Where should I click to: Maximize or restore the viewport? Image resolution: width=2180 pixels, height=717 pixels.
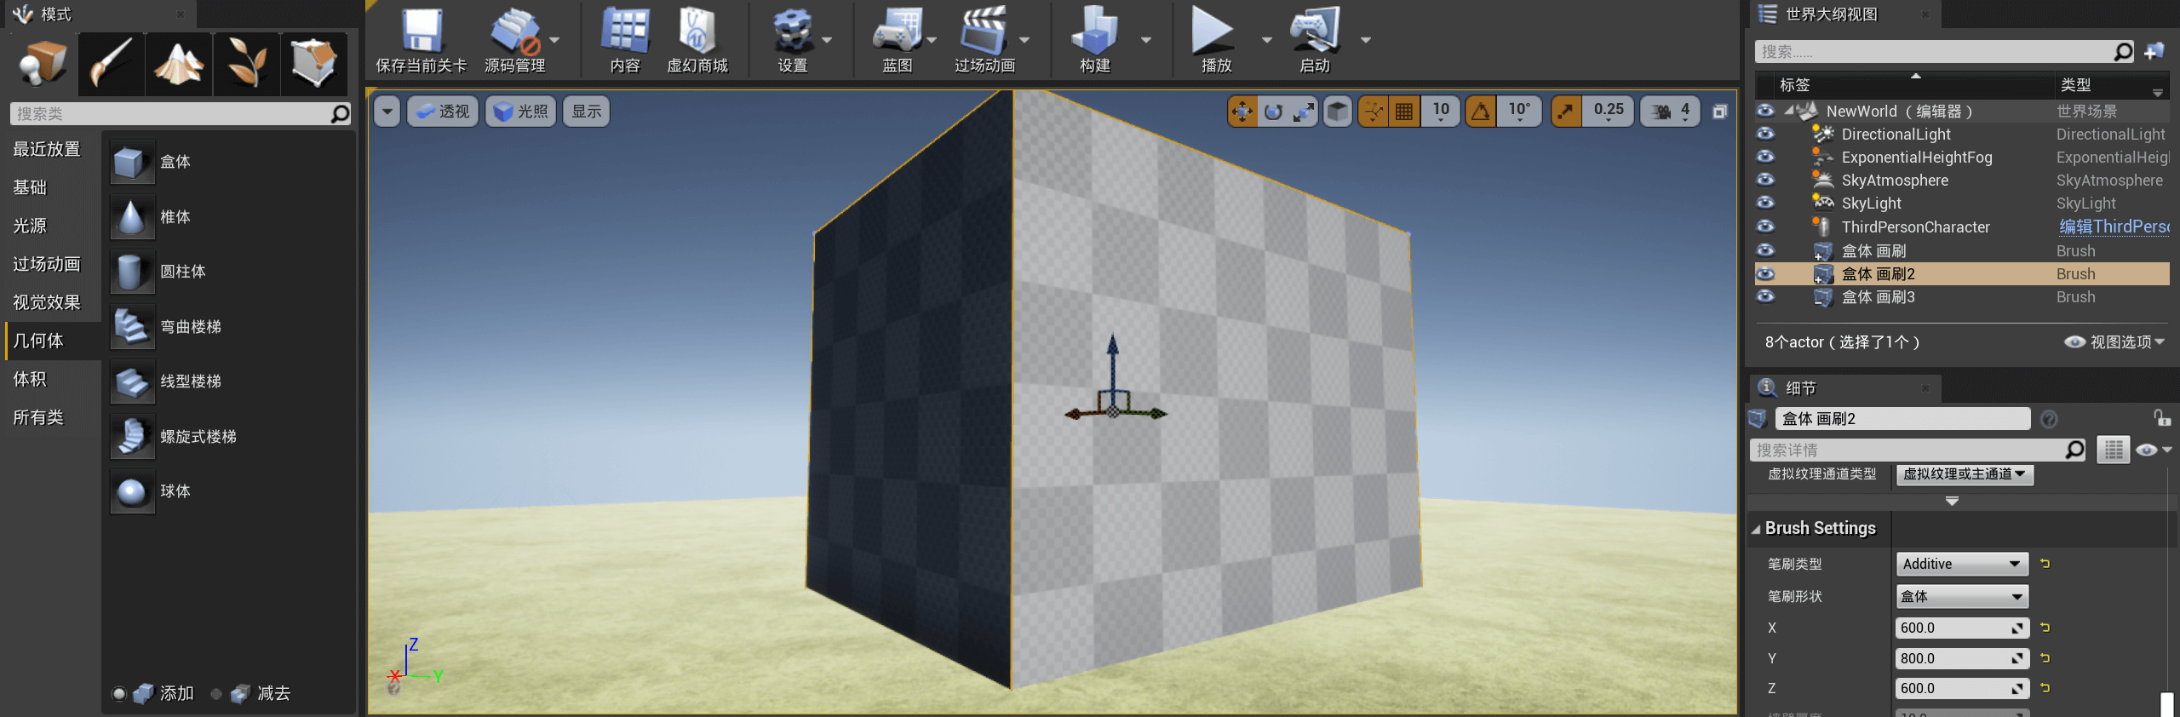(1719, 112)
